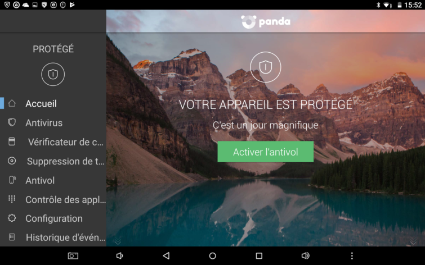The width and height of the screenshot is (425, 265).
Task: Tap the shield icon in sidebar header
Action: coord(53,74)
